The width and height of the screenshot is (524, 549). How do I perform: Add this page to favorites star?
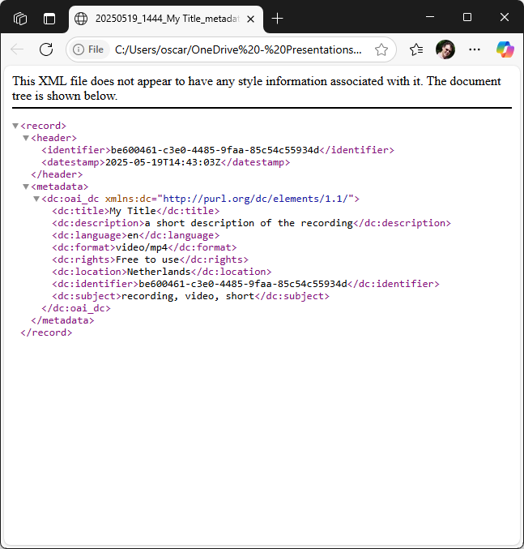click(x=381, y=49)
